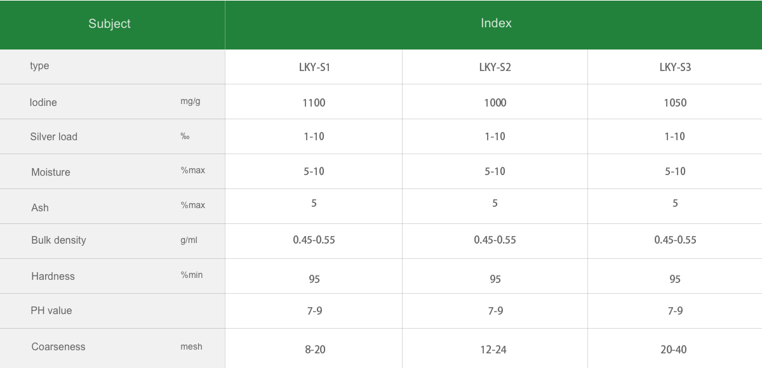
Task: Click the Hardness row label
Action: pyautogui.click(x=53, y=277)
